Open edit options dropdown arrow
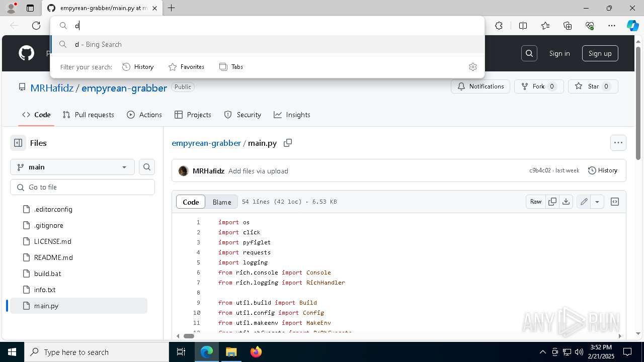This screenshot has width=644, height=362. coord(597,202)
